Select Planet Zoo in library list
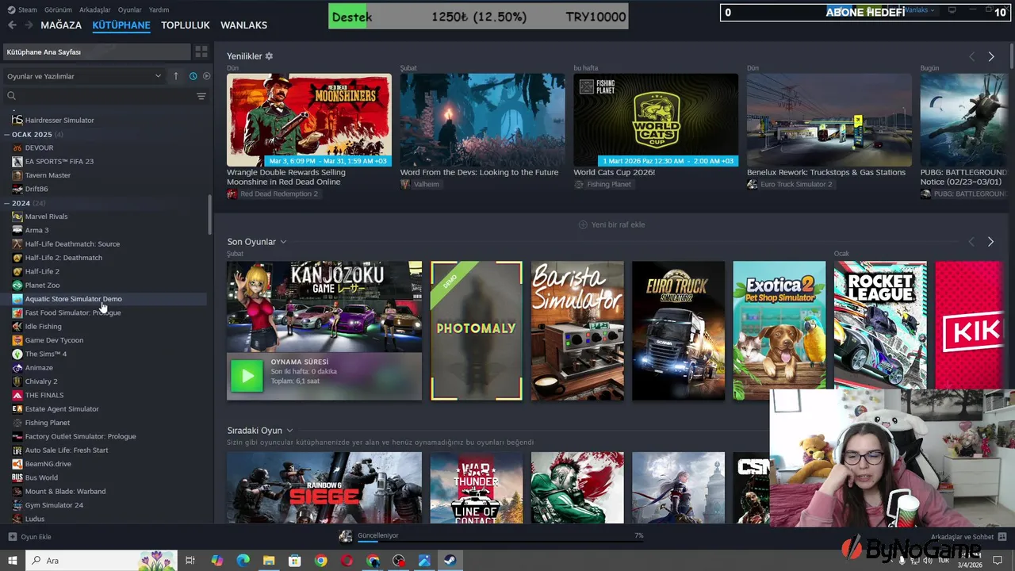 pos(42,285)
